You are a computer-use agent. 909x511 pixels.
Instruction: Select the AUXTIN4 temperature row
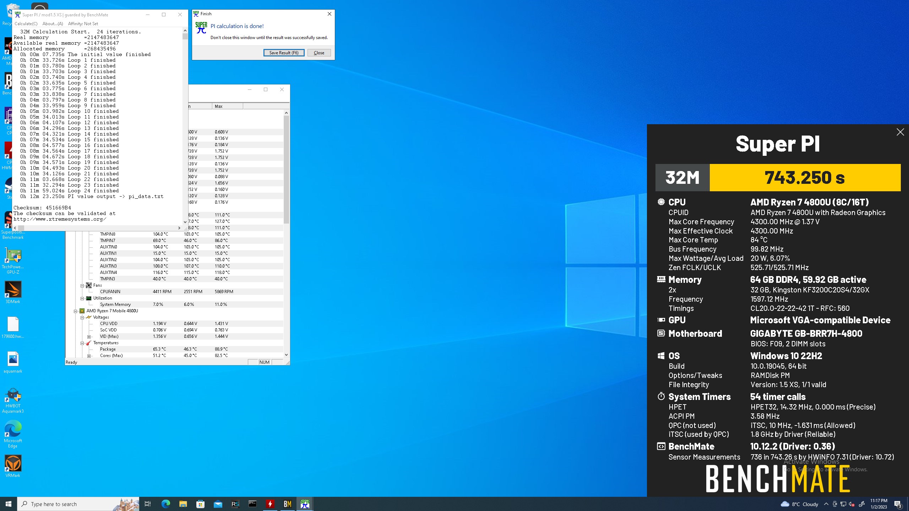click(174, 273)
